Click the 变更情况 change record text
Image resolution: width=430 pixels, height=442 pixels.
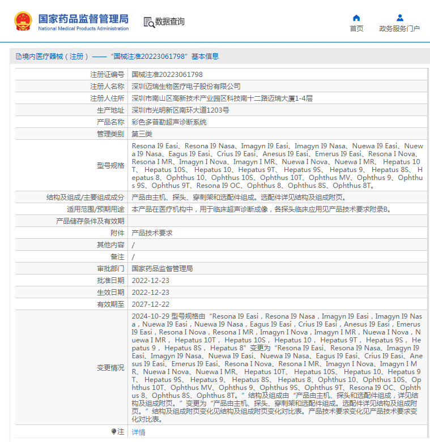pyautogui.click(x=278, y=368)
